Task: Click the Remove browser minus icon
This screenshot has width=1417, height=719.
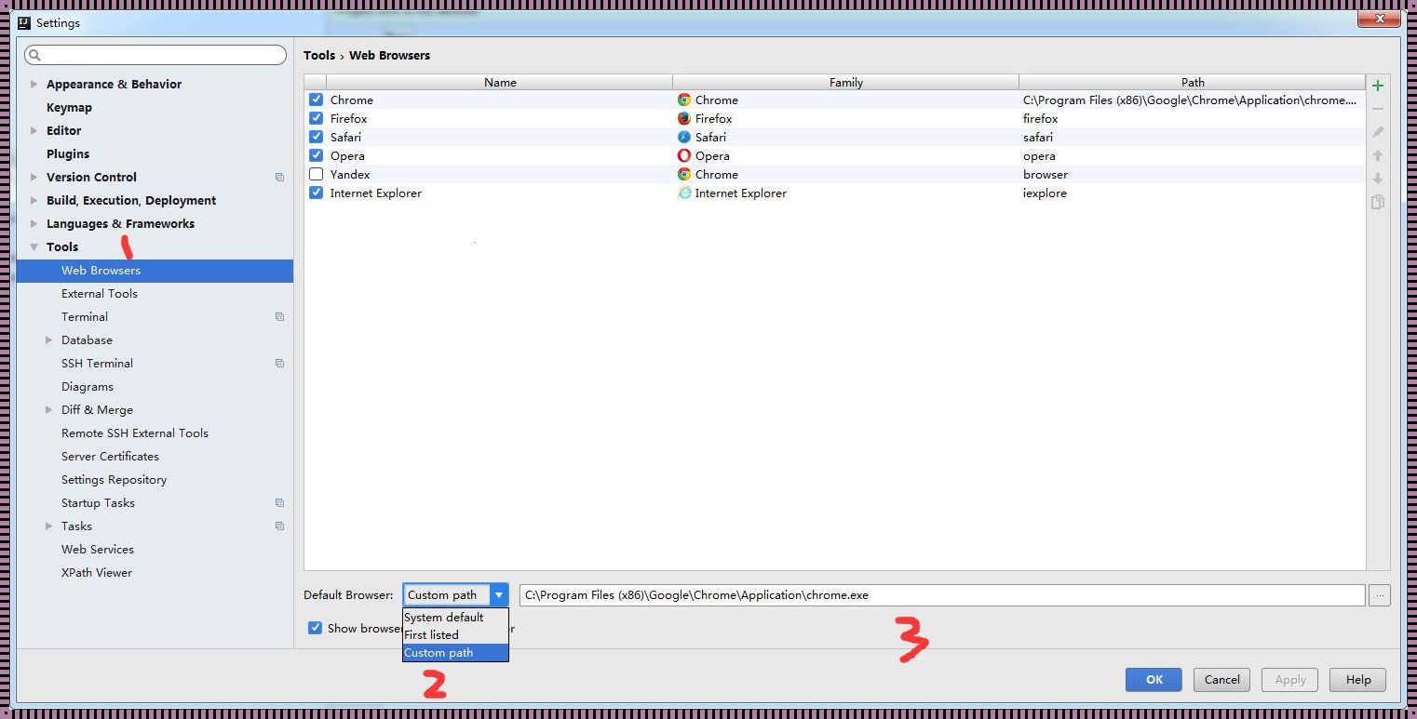Action: [x=1378, y=109]
